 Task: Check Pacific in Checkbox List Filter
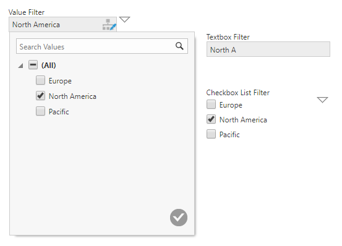pyautogui.click(x=211, y=134)
